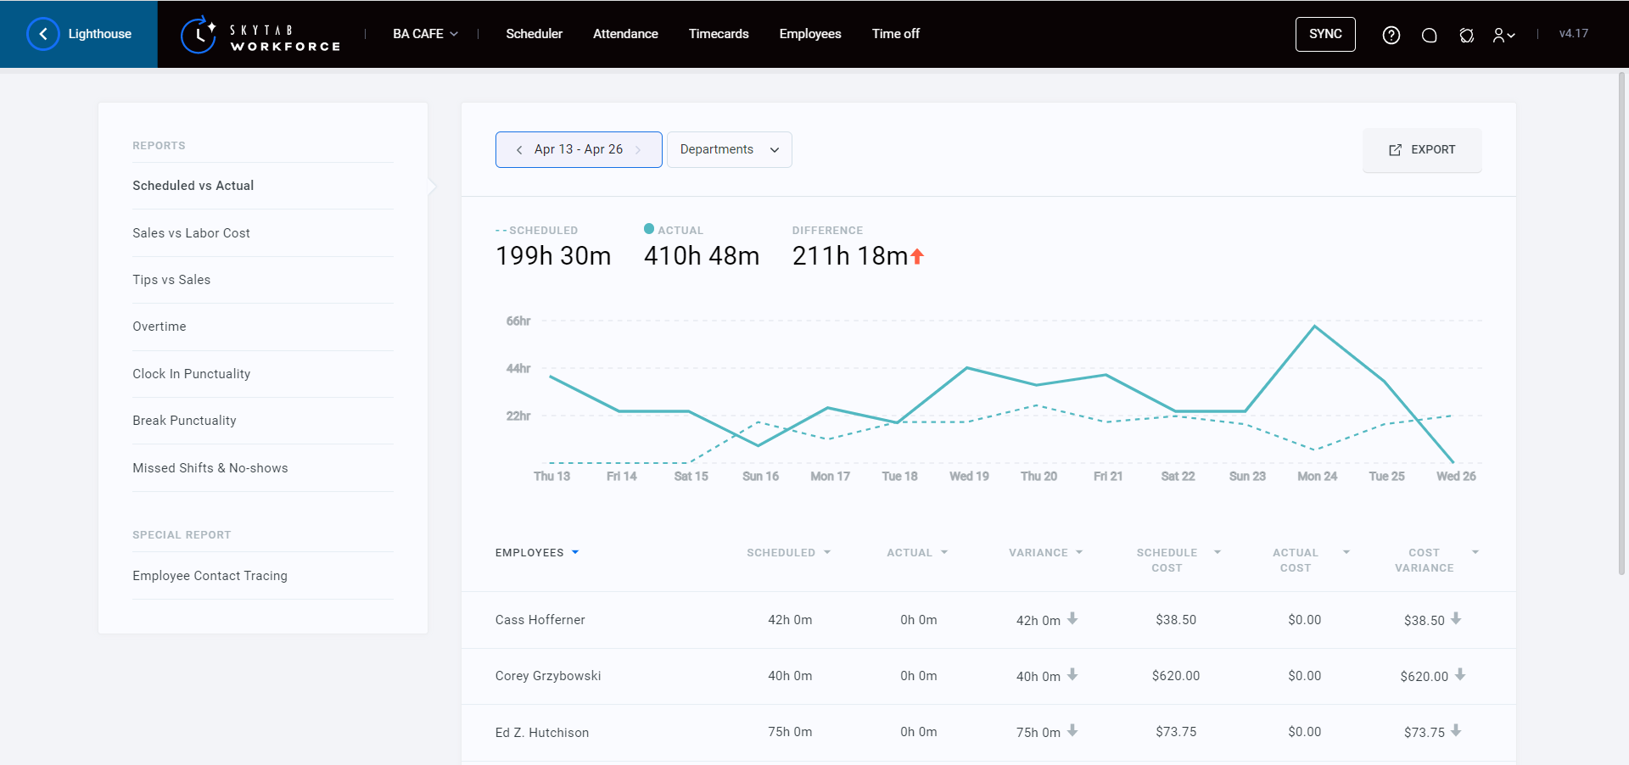Export the Scheduled vs Actual report
Image resolution: width=1629 pixels, height=765 pixels.
pos(1421,150)
